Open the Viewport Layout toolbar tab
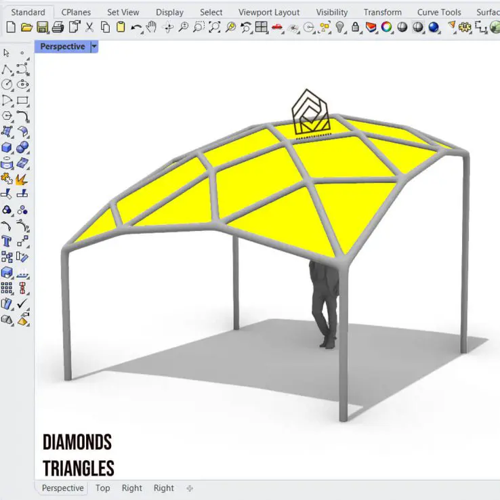Screen dimensions: 500x500 (x=269, y=12)
